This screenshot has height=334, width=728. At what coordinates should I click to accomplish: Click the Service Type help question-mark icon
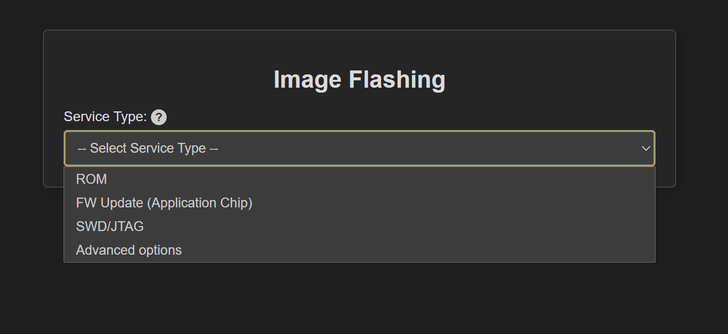159,117
